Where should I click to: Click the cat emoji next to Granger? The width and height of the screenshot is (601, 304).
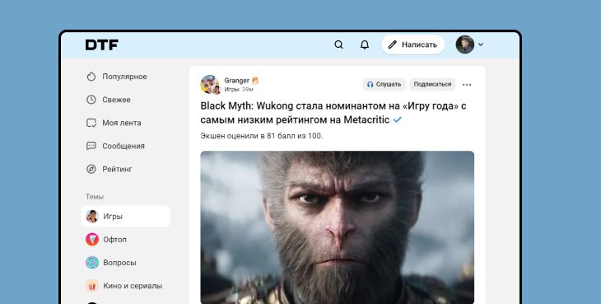point(255,81)
